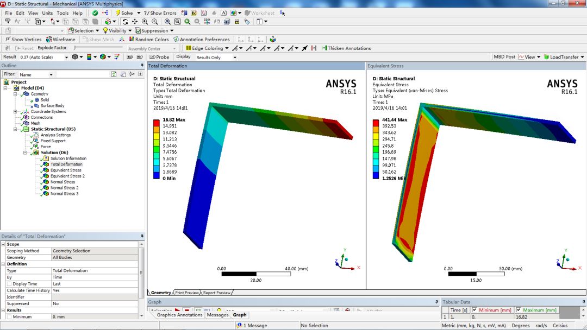Click the Probe tool
This screenshot has height=330, width=587.
click(159, 57)
